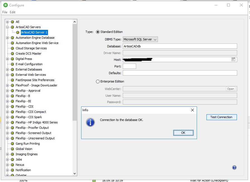This screenshot has height=182, width=250.
Task: Click the browse icon in the Host field
Action: [233, 59]
